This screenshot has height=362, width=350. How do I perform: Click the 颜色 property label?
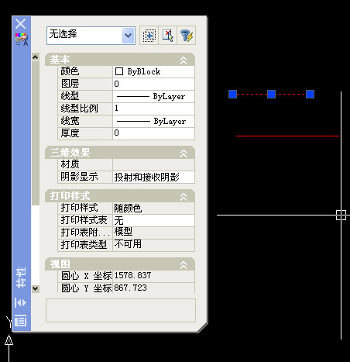(70, 71)
